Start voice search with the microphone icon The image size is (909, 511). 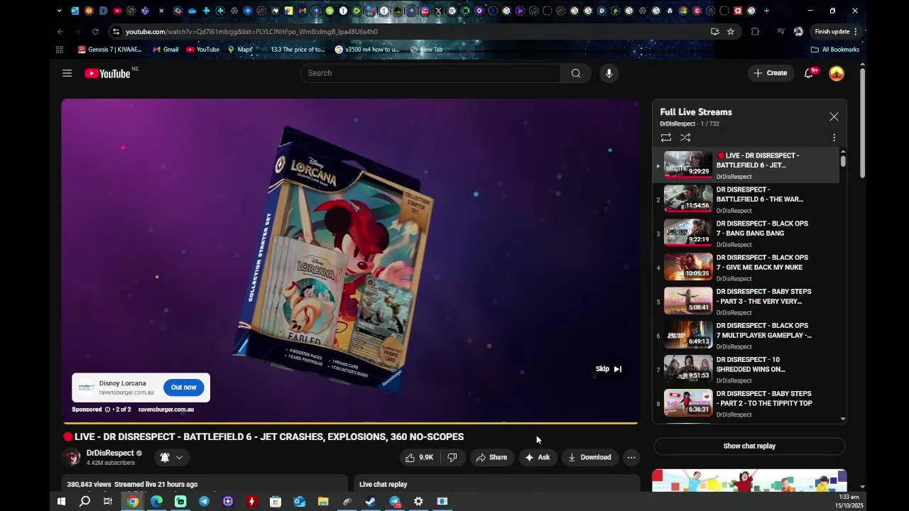pos(609,73)
